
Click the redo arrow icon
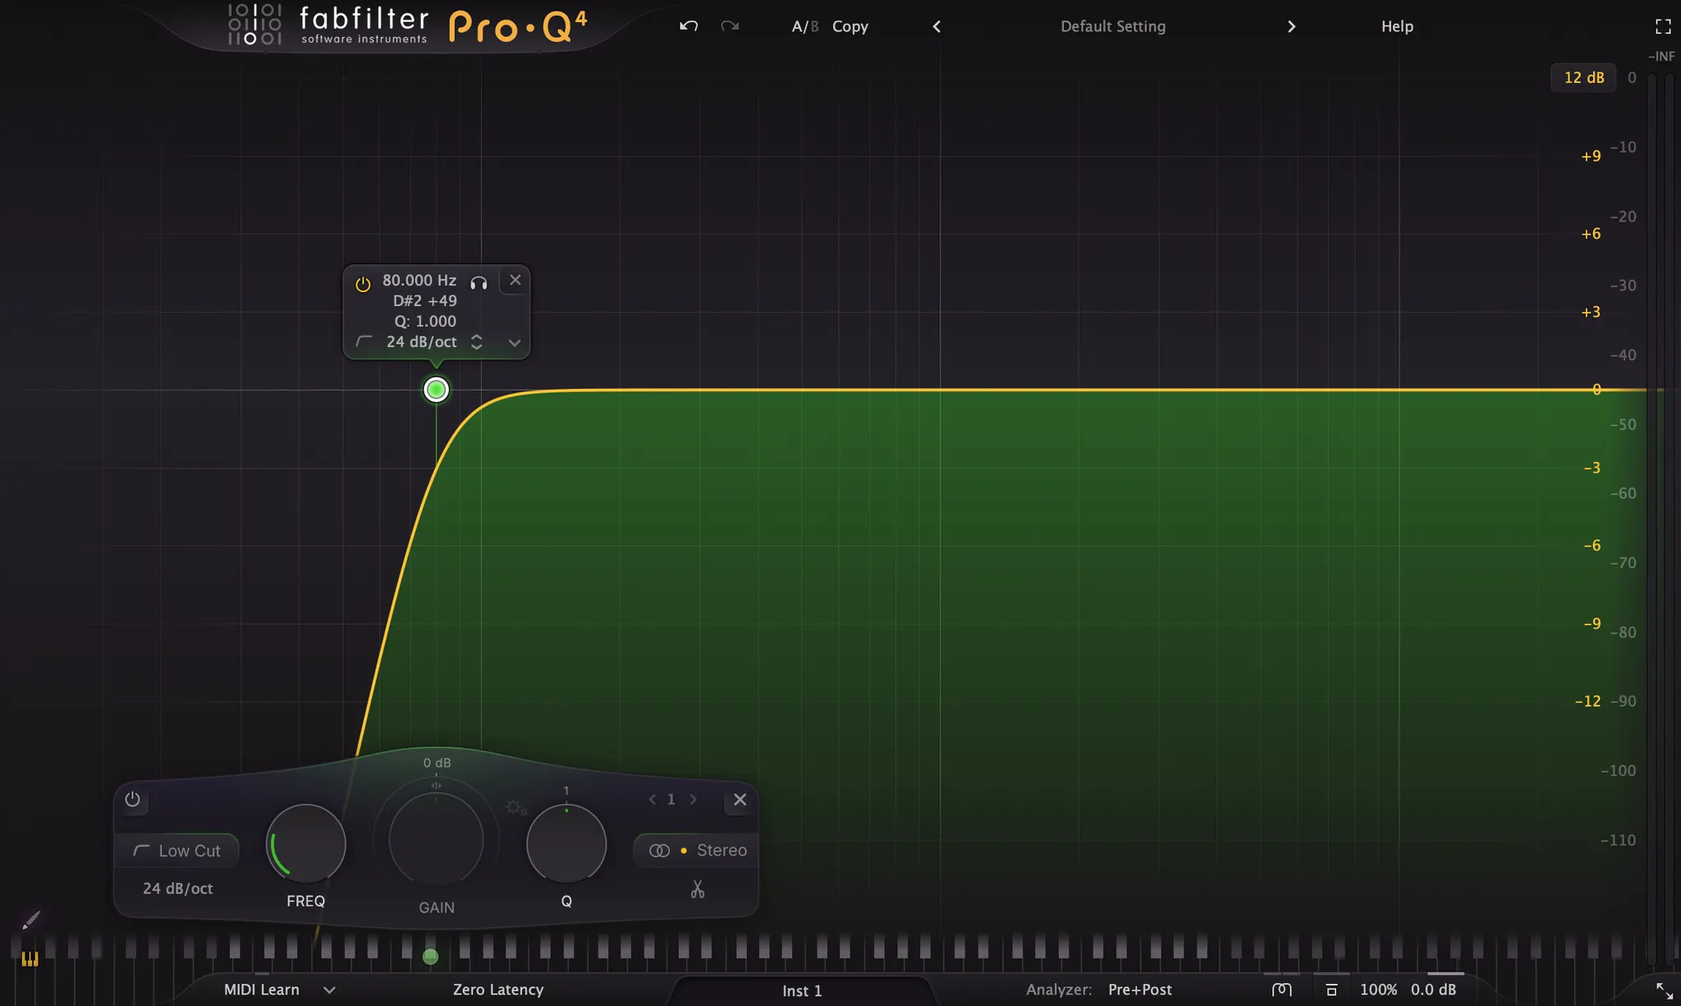(x=730, y=26)
